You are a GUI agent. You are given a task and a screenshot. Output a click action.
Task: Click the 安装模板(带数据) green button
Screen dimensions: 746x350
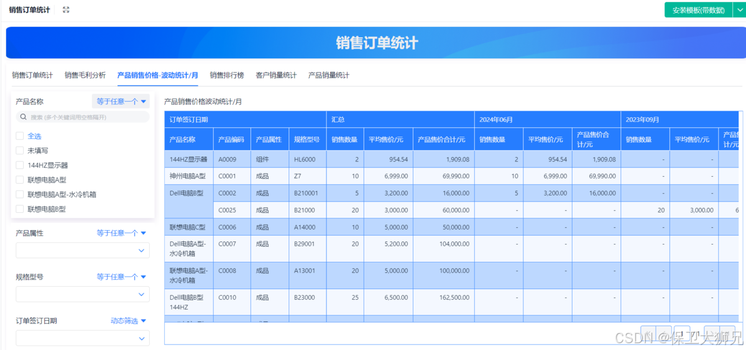coord(698,10)
